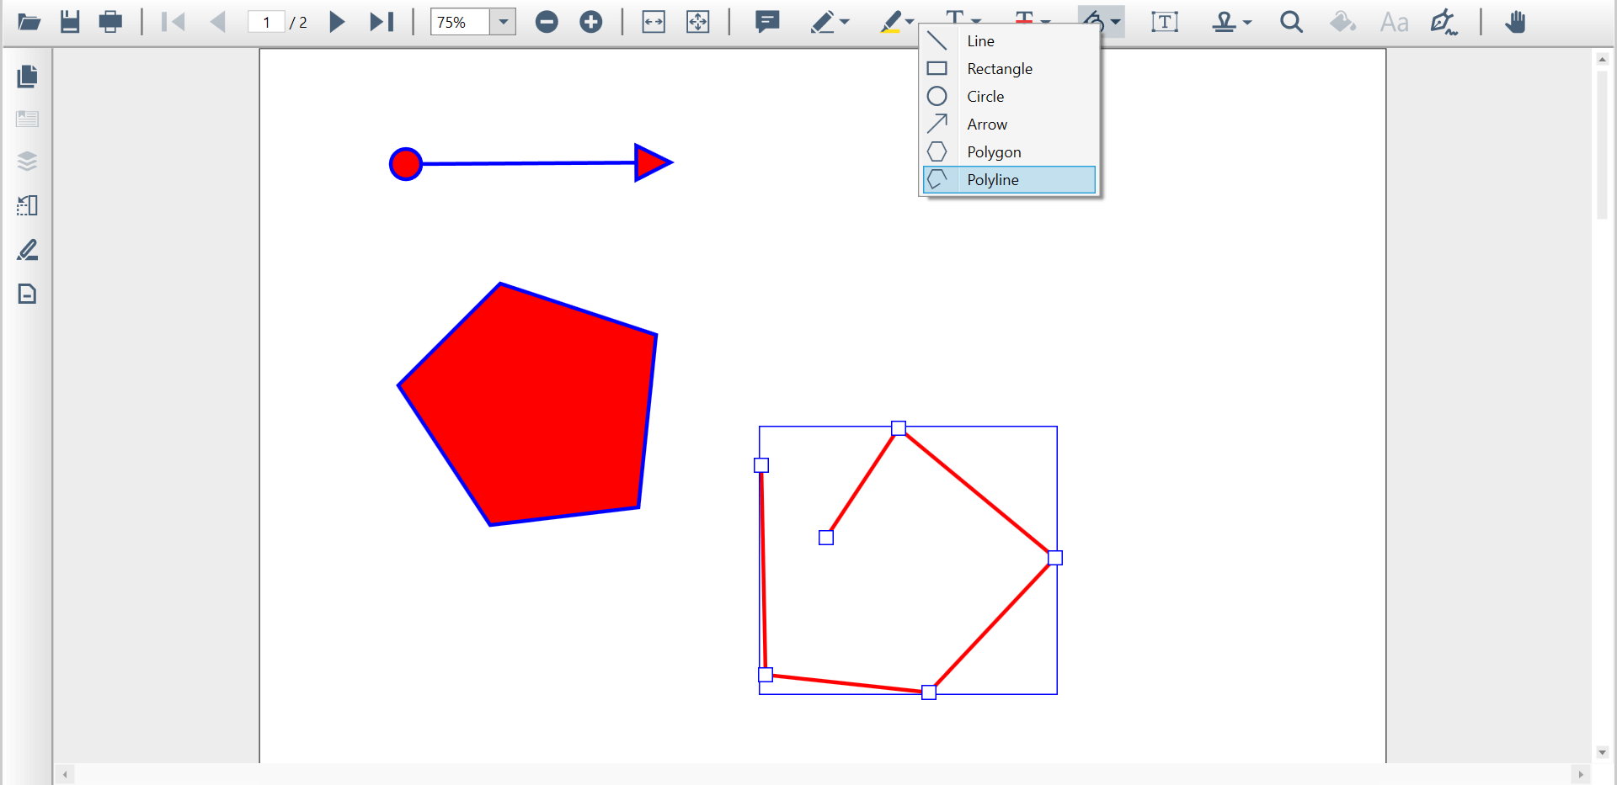Activate the fit-to-width icon
This screenshot has height=785, width=1617.
pos(654,22)
